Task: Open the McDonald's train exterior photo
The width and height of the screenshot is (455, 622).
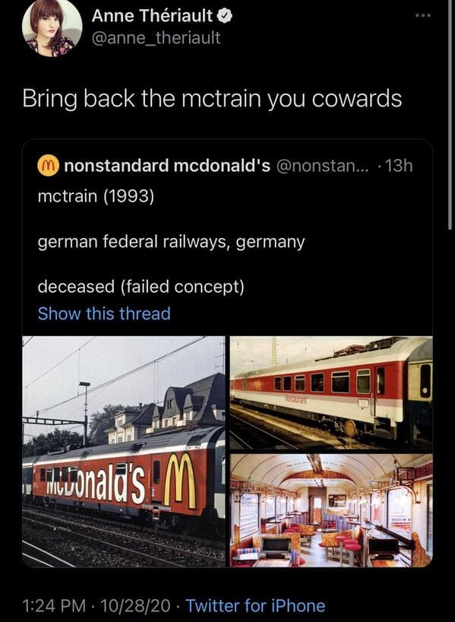Action: tap(124, 452)
